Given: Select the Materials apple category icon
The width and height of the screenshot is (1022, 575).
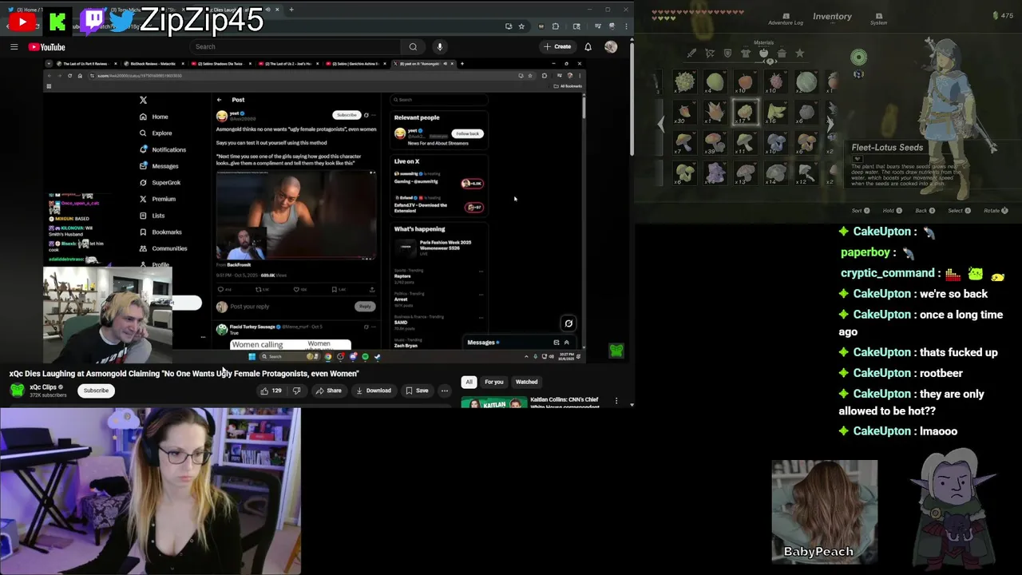Looking at the screenshot, I should coord(763,53).
